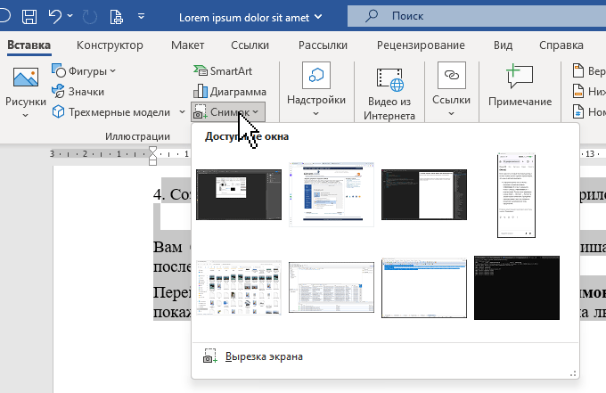Click the magnifier search icon
This screenshot has width=606, height=393.
372,16
